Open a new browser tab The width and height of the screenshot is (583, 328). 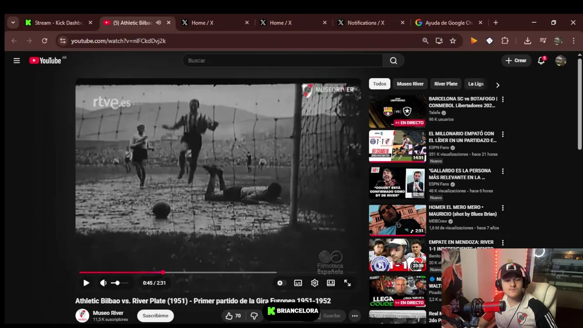496,23
